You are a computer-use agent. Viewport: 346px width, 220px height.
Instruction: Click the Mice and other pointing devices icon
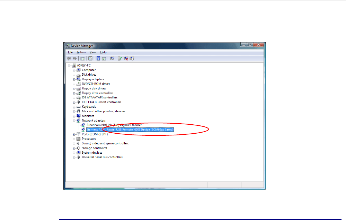coord(78,111)
